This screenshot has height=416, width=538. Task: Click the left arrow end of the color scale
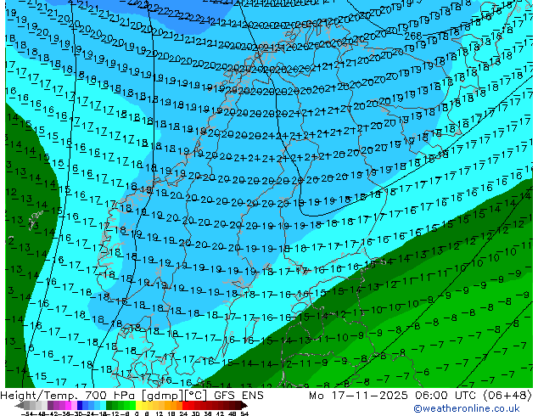click(20, 406)
